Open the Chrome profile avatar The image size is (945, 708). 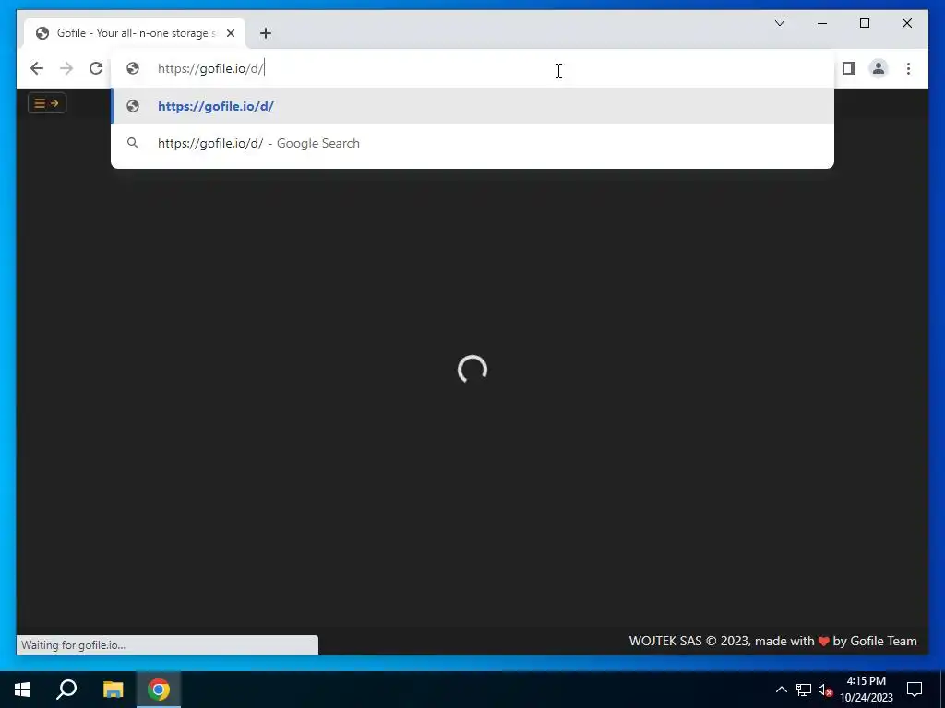coord(879,68)
